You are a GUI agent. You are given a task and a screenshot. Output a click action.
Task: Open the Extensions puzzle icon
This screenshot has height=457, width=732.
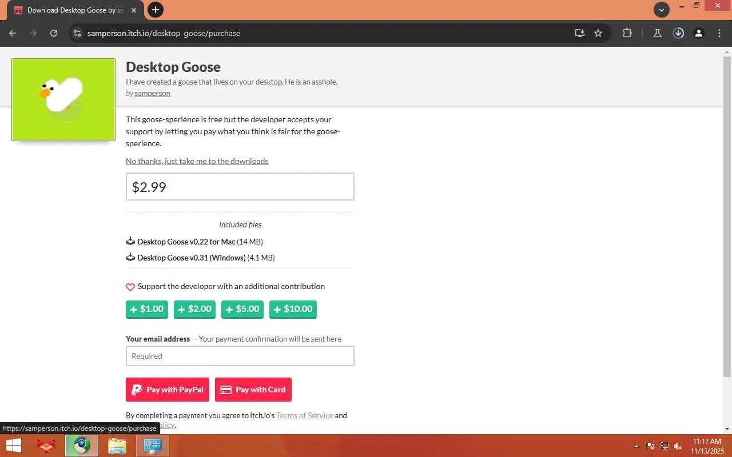point(627,33)
